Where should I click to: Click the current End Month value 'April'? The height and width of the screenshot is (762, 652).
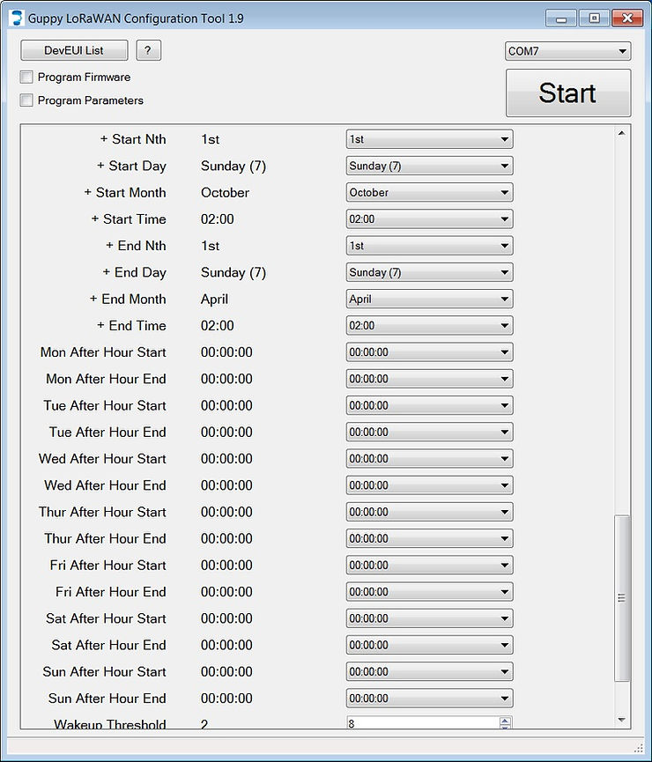point(214,299)
